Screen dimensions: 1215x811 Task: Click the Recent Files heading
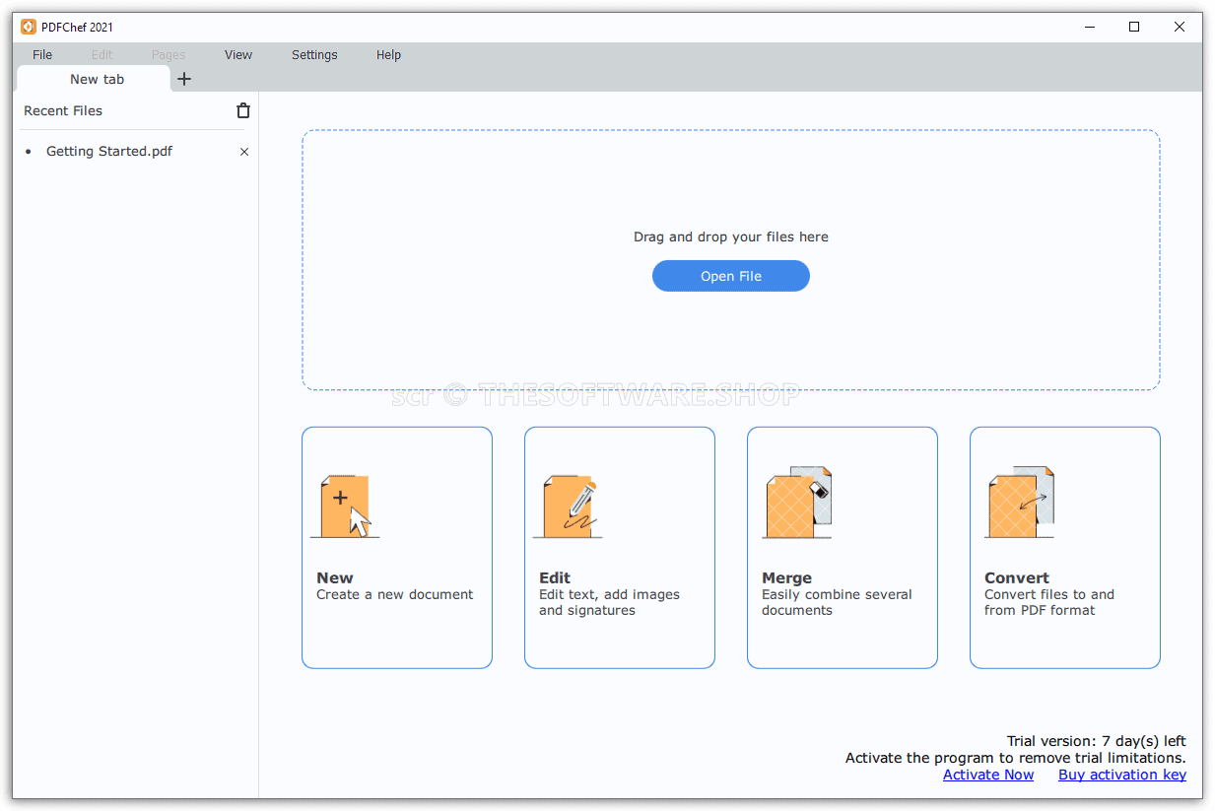tap(63, 111)
